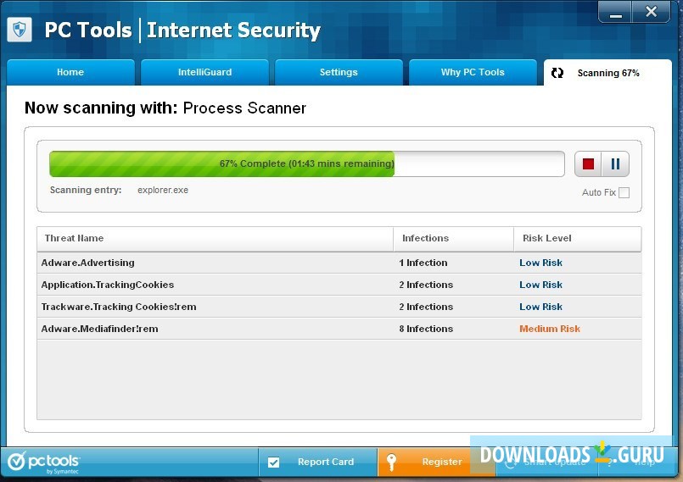Minimize the PC Tools window
This screenshot has height=482, width=683.
615,12
